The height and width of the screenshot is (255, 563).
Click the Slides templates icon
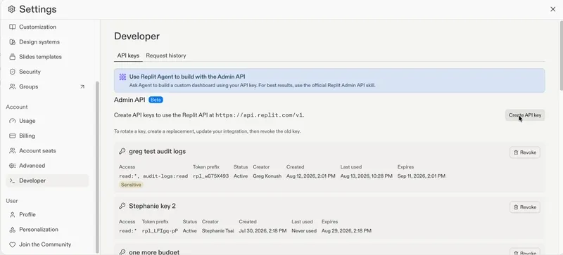tap(13, 57)
